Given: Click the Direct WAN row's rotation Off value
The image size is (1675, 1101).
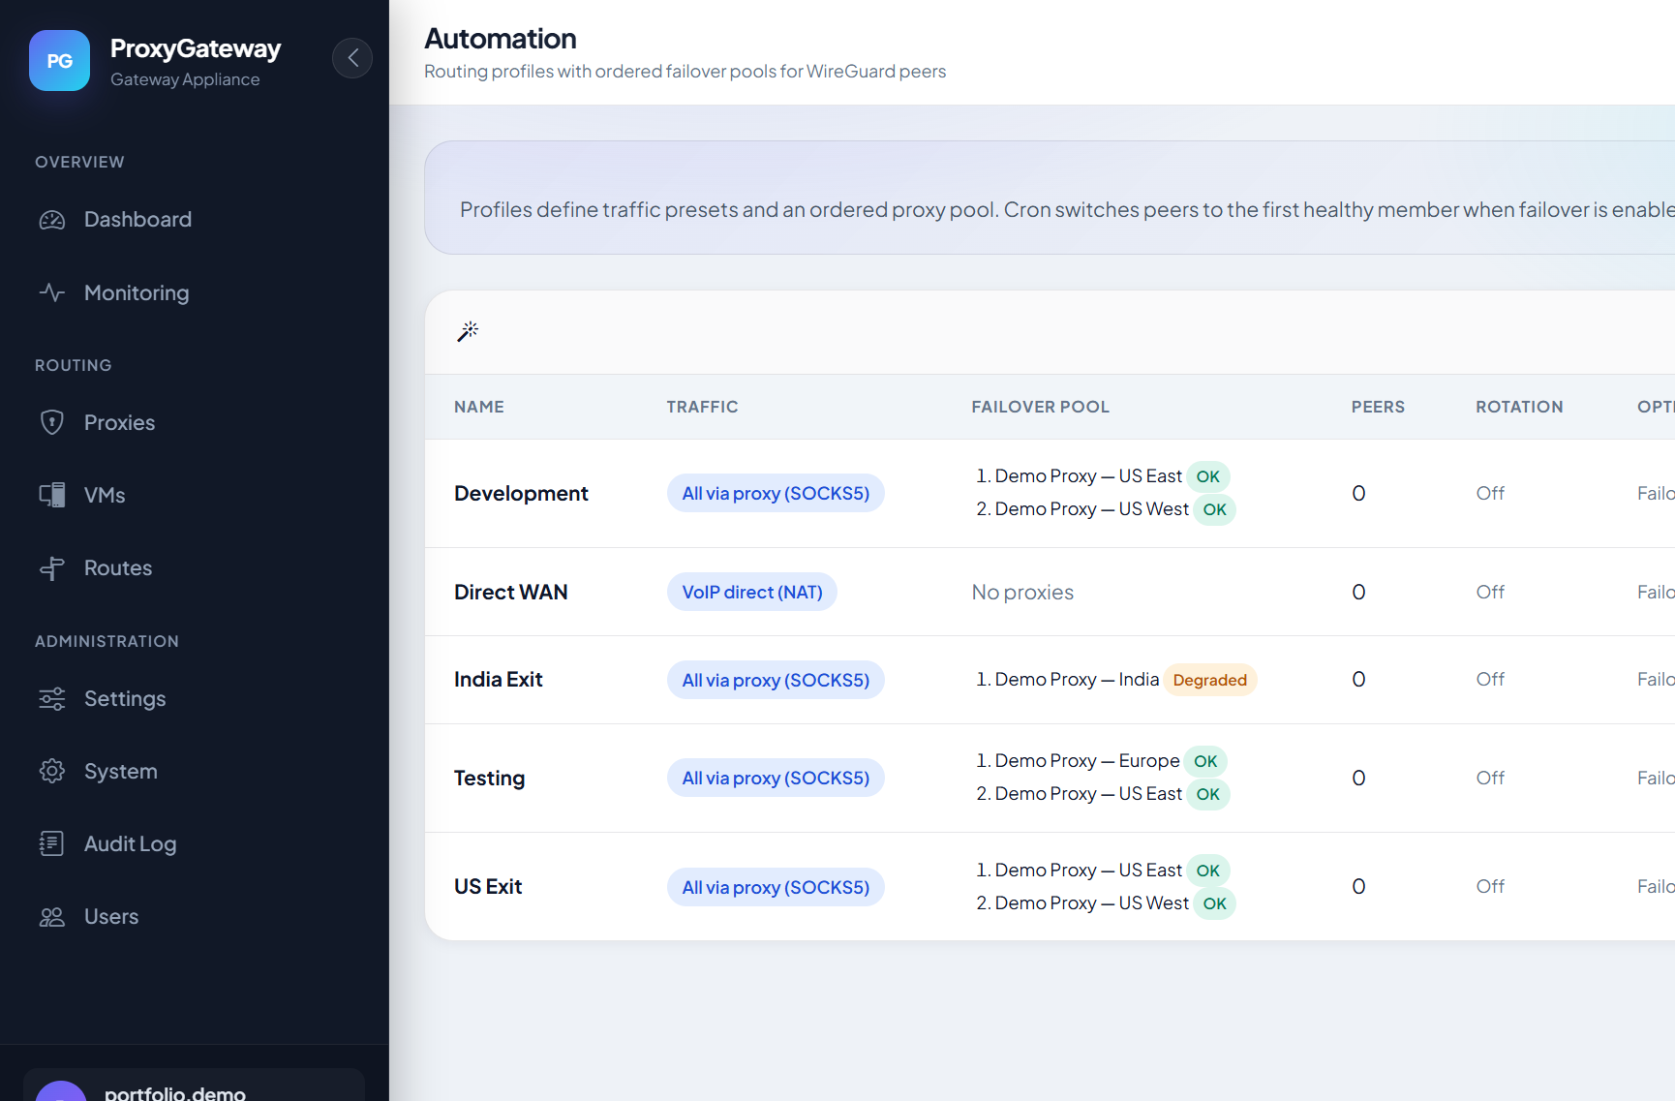Looking at the screenshot, I should (x=1490, y=592).
